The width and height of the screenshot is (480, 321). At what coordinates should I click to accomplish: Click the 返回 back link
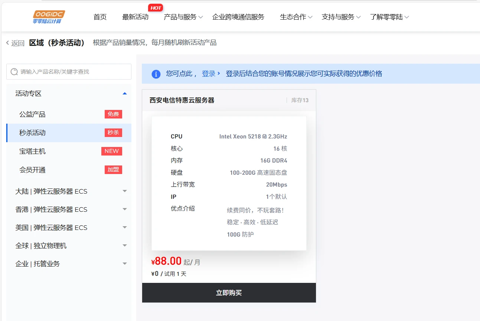(15, 43)
